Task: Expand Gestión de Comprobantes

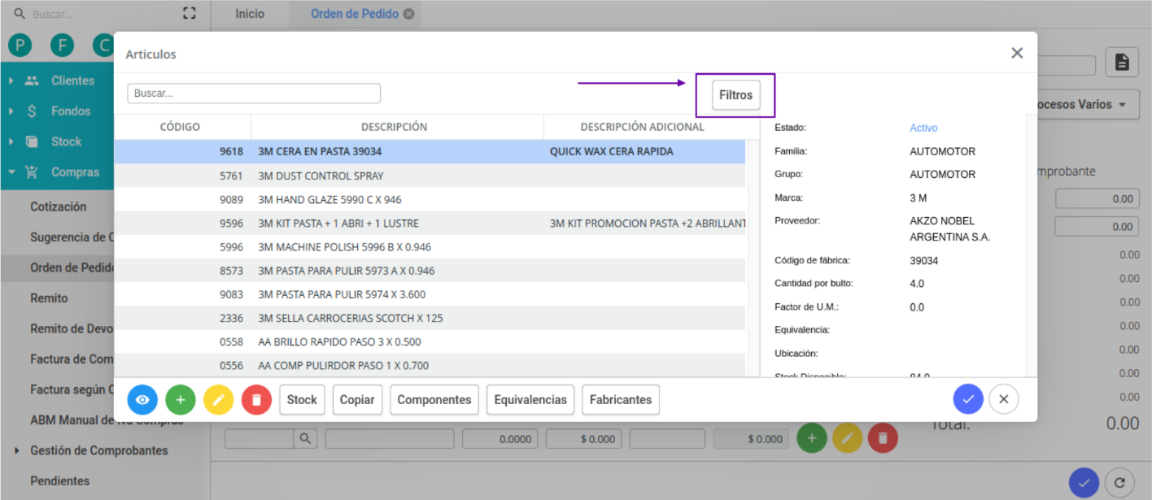Action: pos(99,450)
